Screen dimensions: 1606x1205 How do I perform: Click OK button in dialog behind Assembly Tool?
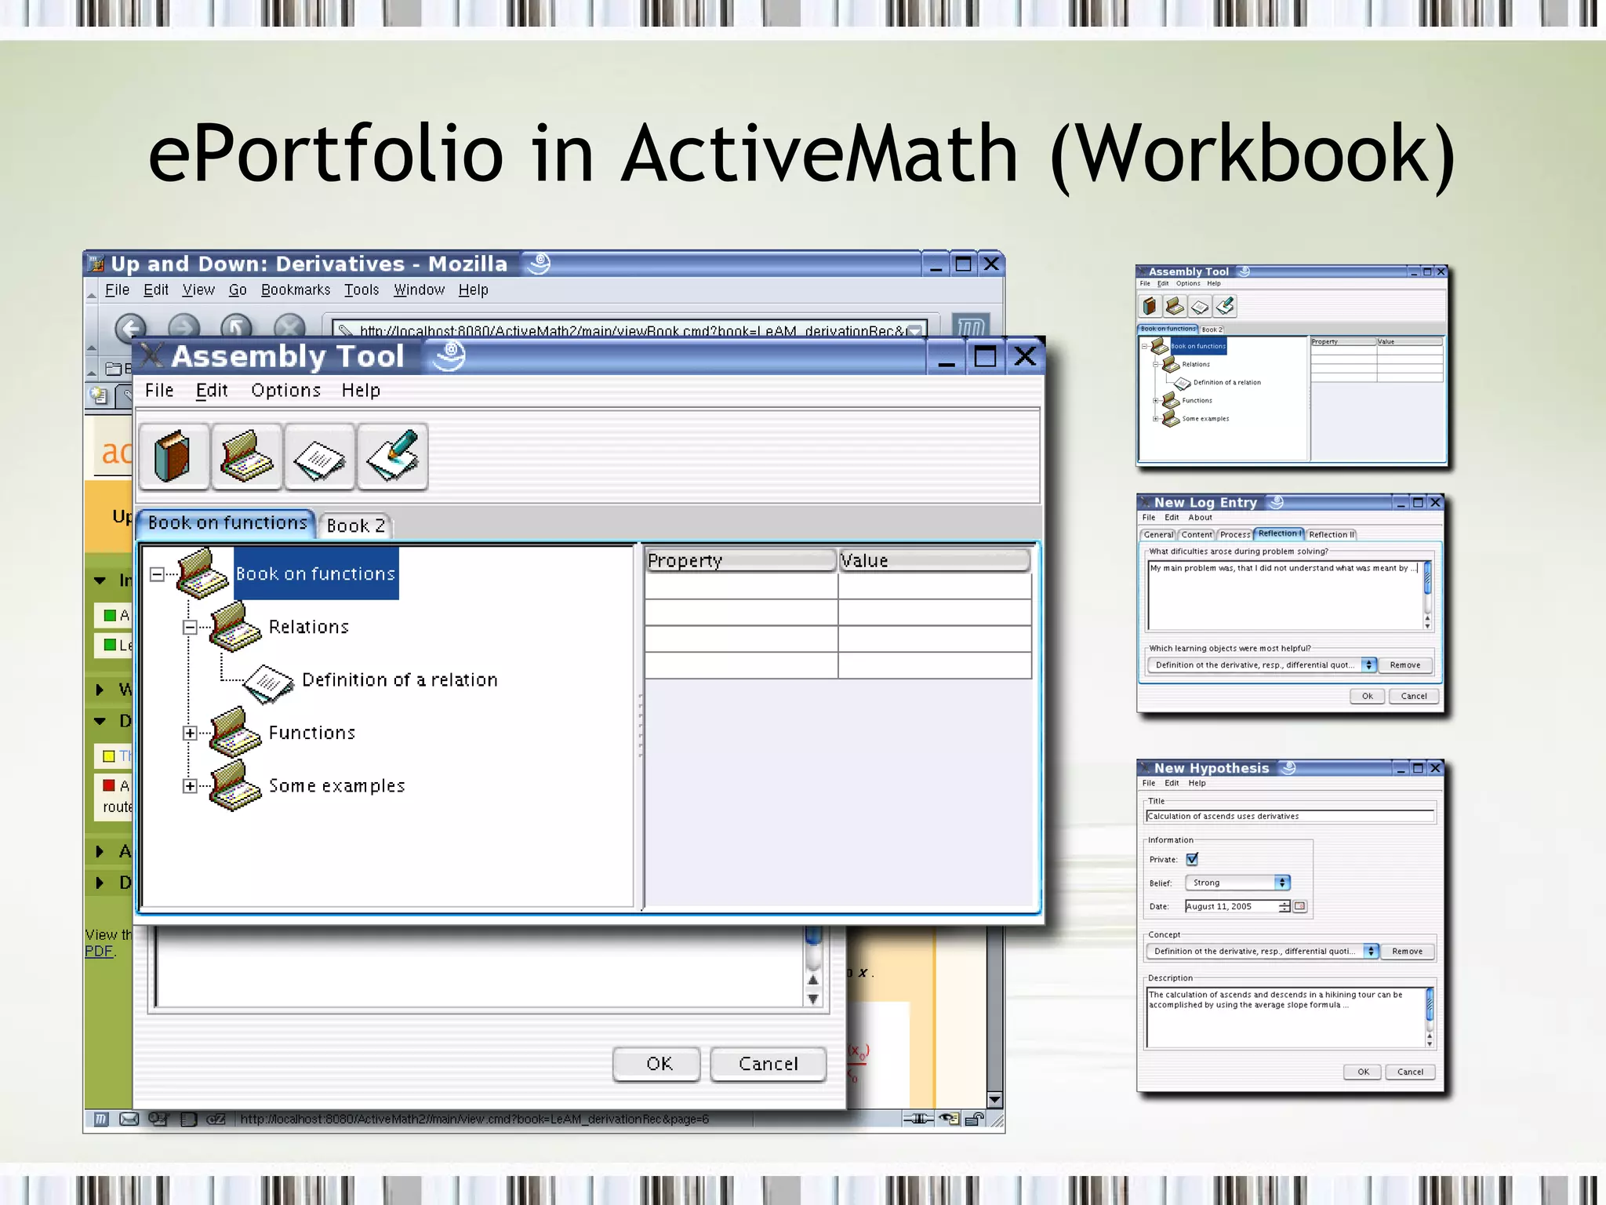point(656,1065)
